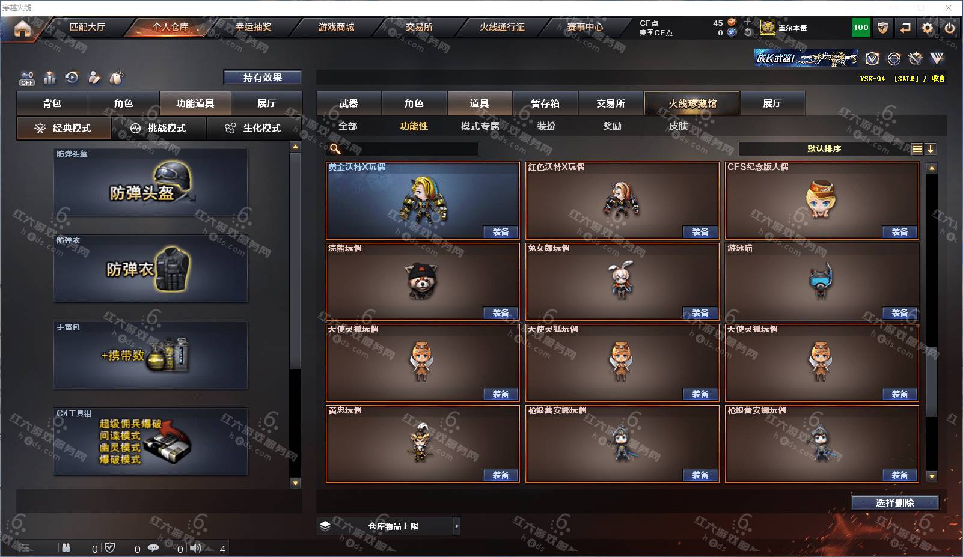Click the power exit icon
The image size is (963, 557).
[x=950, y=28]
